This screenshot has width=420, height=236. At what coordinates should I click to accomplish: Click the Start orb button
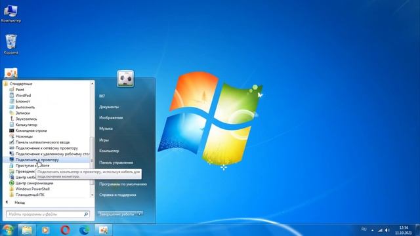point(7,230)
